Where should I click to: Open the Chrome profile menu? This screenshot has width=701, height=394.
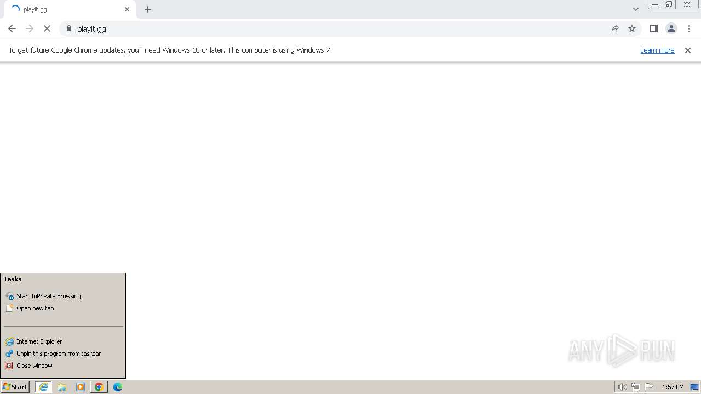coord(671,28)
